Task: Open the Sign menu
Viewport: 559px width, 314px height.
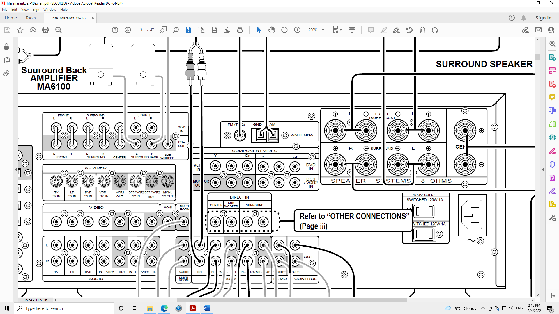Action: [36, 10]
